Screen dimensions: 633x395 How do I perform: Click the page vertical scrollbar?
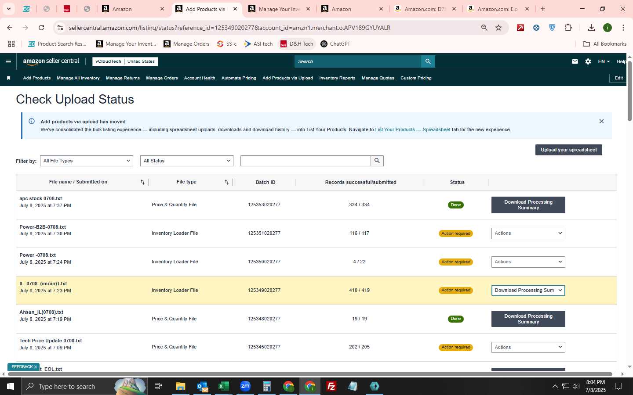click(629, 91)
